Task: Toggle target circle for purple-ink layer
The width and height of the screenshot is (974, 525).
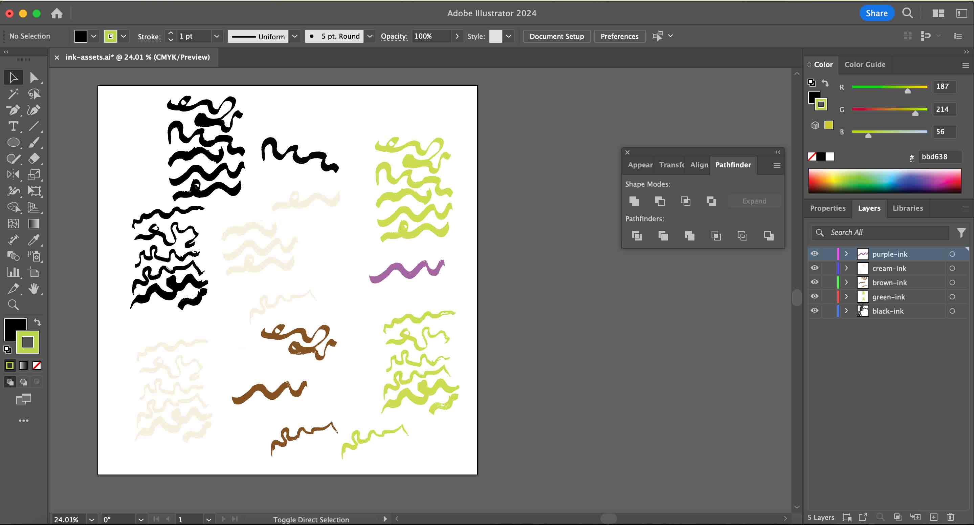Action: click(x=952, y=254)
